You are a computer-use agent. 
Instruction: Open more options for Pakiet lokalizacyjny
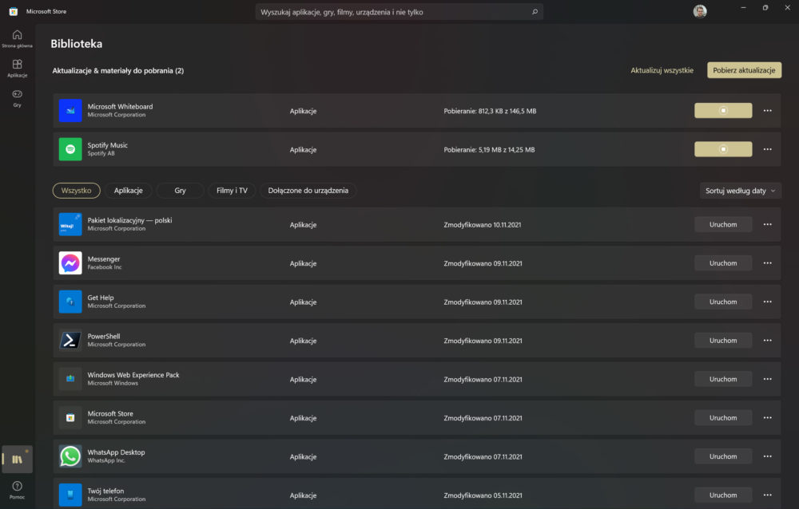tap(767, 224)
